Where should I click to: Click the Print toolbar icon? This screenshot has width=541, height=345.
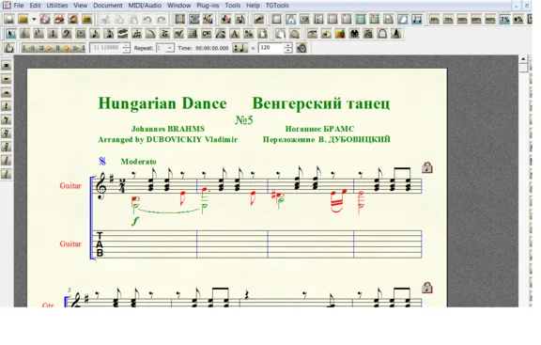coord(59,19)
